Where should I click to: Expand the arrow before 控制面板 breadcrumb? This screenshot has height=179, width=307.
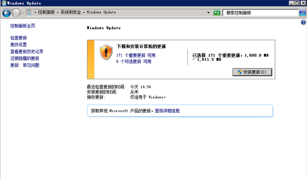35,13
